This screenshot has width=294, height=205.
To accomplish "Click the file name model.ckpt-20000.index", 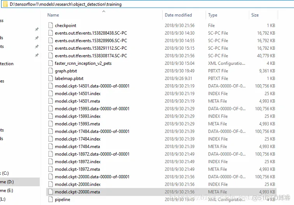I will [x=78, y=184].
